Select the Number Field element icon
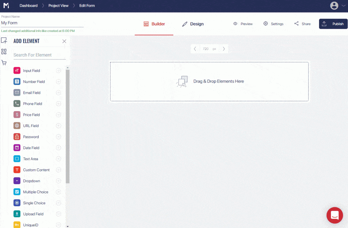348x228 pixels. 17,82
